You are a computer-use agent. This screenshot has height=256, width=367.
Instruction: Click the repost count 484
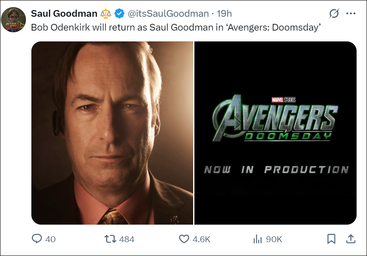[x=127, y=239]
